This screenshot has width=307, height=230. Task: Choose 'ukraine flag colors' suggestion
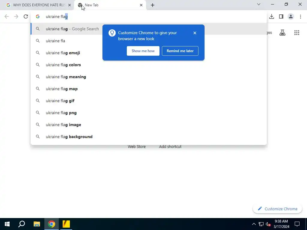tap(149, 65)
